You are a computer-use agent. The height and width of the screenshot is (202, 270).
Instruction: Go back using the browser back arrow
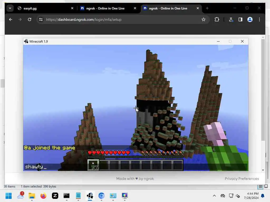pos(11,19)
